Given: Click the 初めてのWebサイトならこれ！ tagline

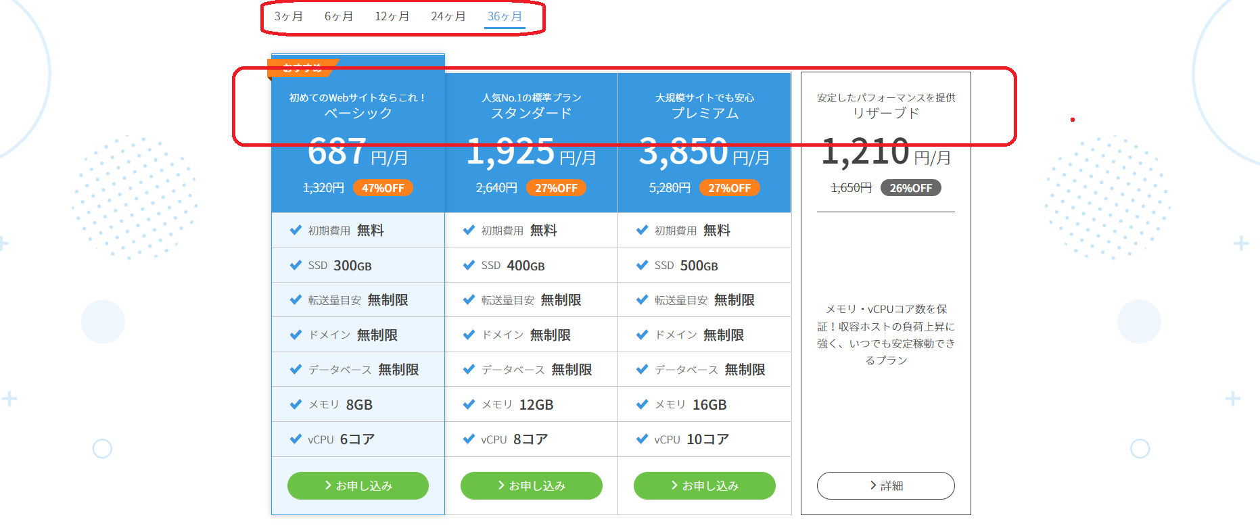Looking at the screenshot, I should pyautogui.click(x=358, y=97).
